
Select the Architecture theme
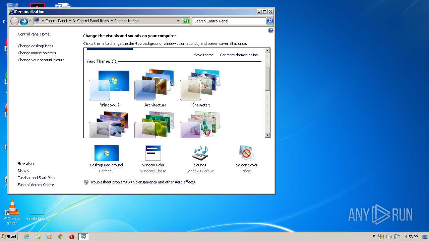(x=155, y=89)
